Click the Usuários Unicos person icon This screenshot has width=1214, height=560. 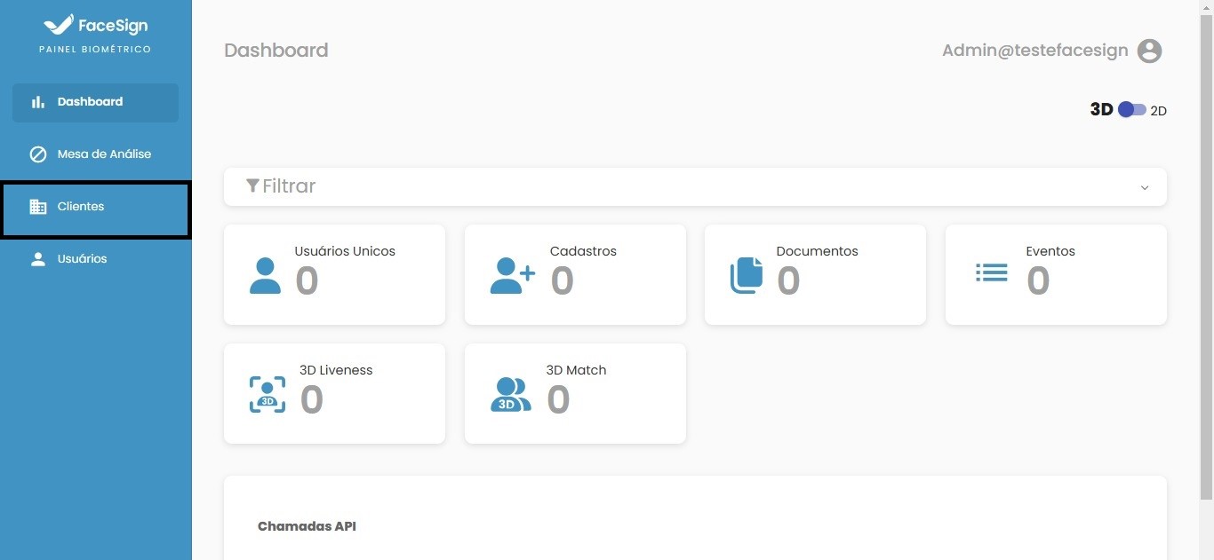[265, 275]
